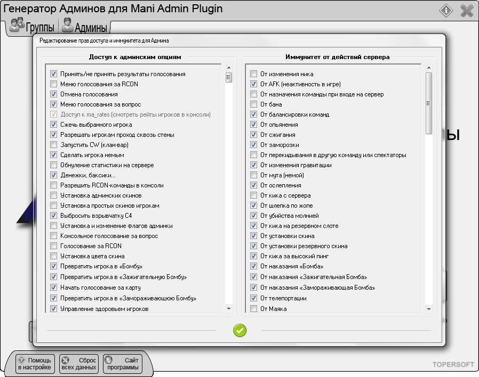Toggle Разрешать игрокам проход сквозь стены
Screen dimensions: 479x377
(x=53, y=135)
